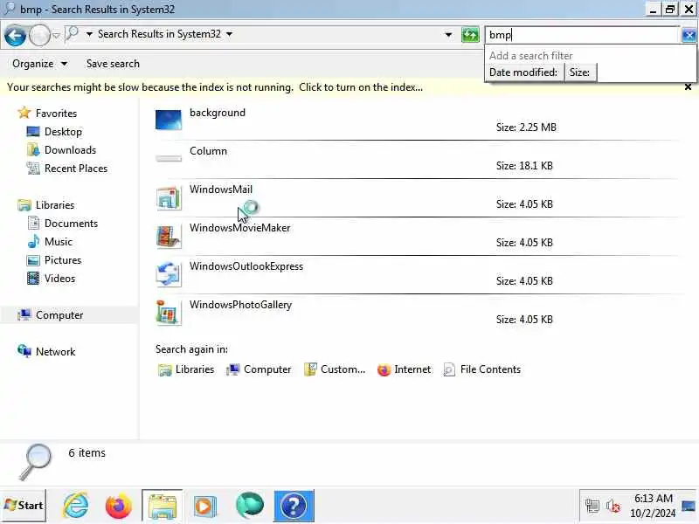
Task: Open the address bar history dropdown
Action: [448, 35]
